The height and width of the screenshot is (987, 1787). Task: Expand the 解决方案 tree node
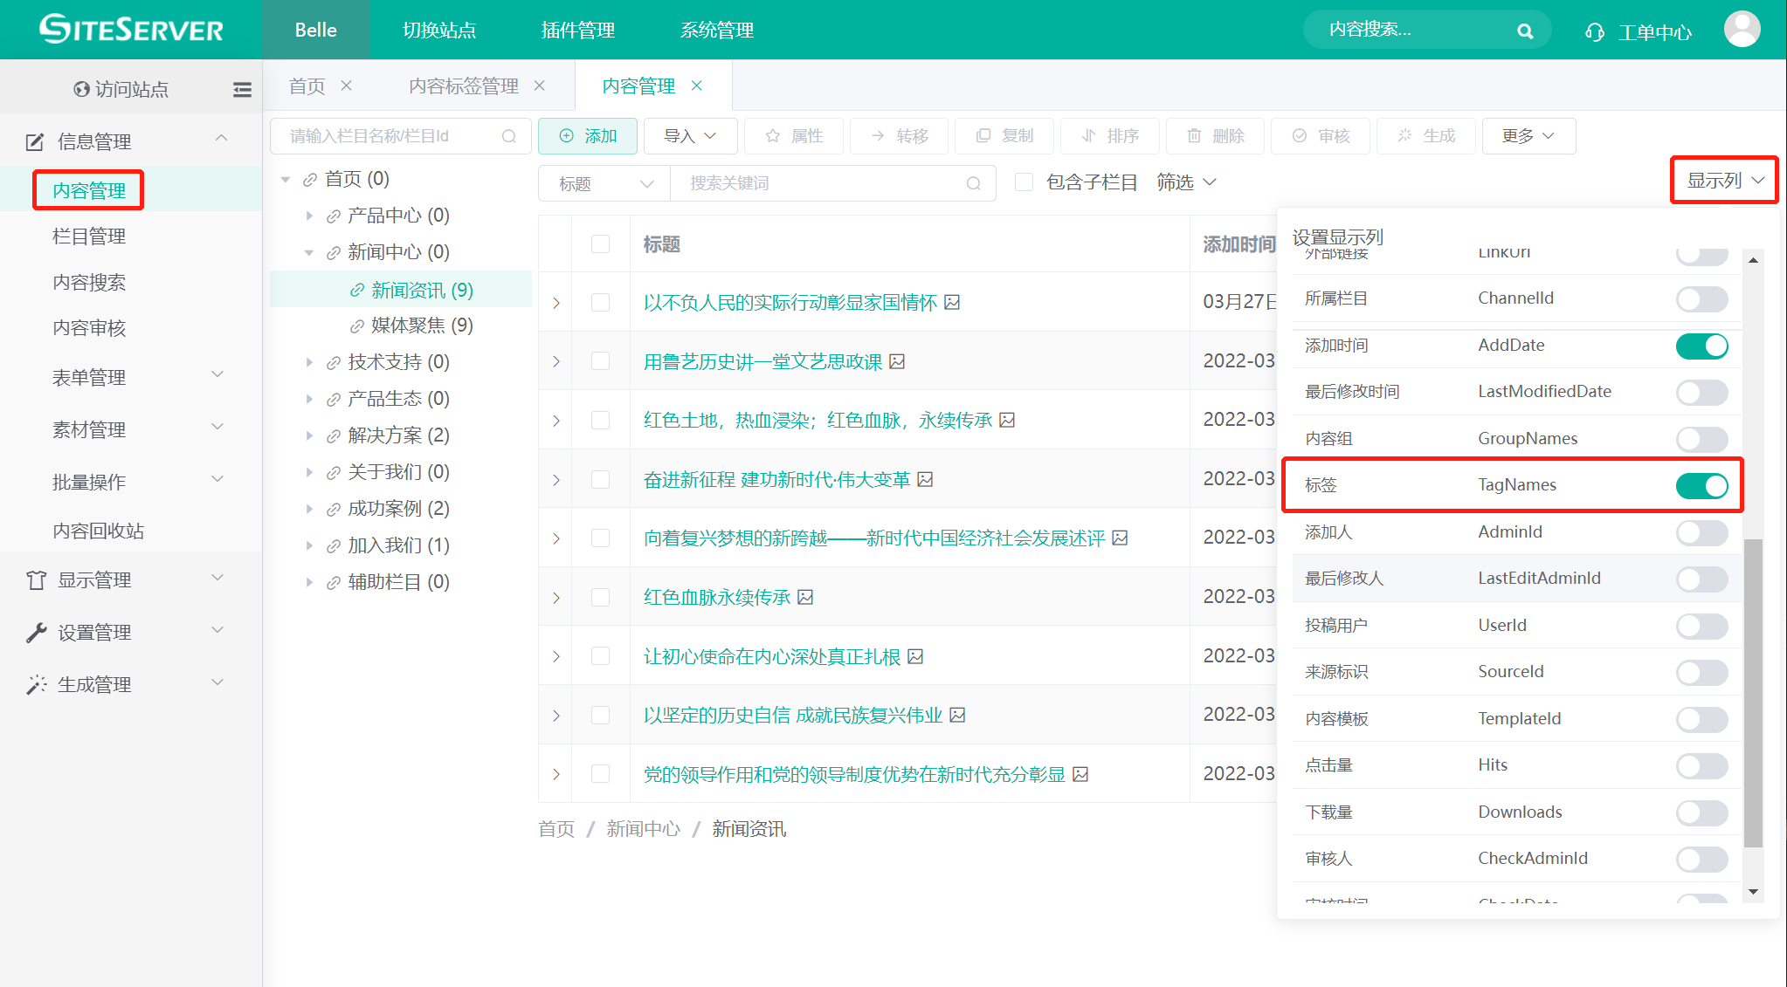click(309, 435)
